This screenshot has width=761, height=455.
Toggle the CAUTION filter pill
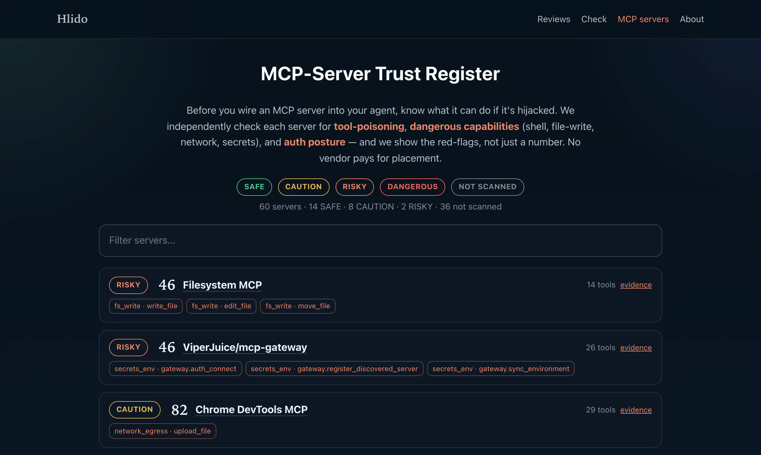303,187
